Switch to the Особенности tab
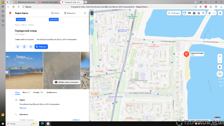 tap(52, 92)
